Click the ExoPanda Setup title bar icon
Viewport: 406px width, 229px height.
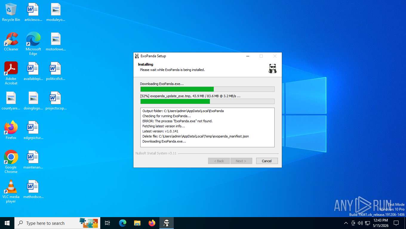(137, 56)
